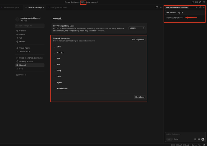Click the 'Are you available to chat?' chat tab
This screenshot has width=207, height=146.
point(177,8)
